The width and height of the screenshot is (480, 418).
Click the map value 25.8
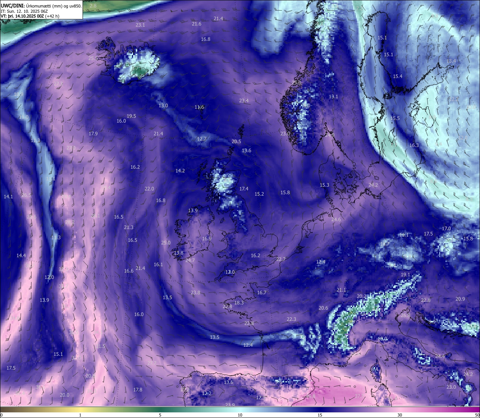pyautogui.click(x=405, y=315)
